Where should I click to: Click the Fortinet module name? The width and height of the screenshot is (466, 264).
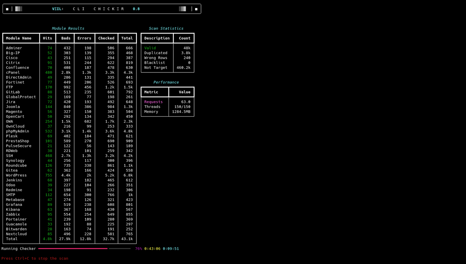(x=15, y=82)
